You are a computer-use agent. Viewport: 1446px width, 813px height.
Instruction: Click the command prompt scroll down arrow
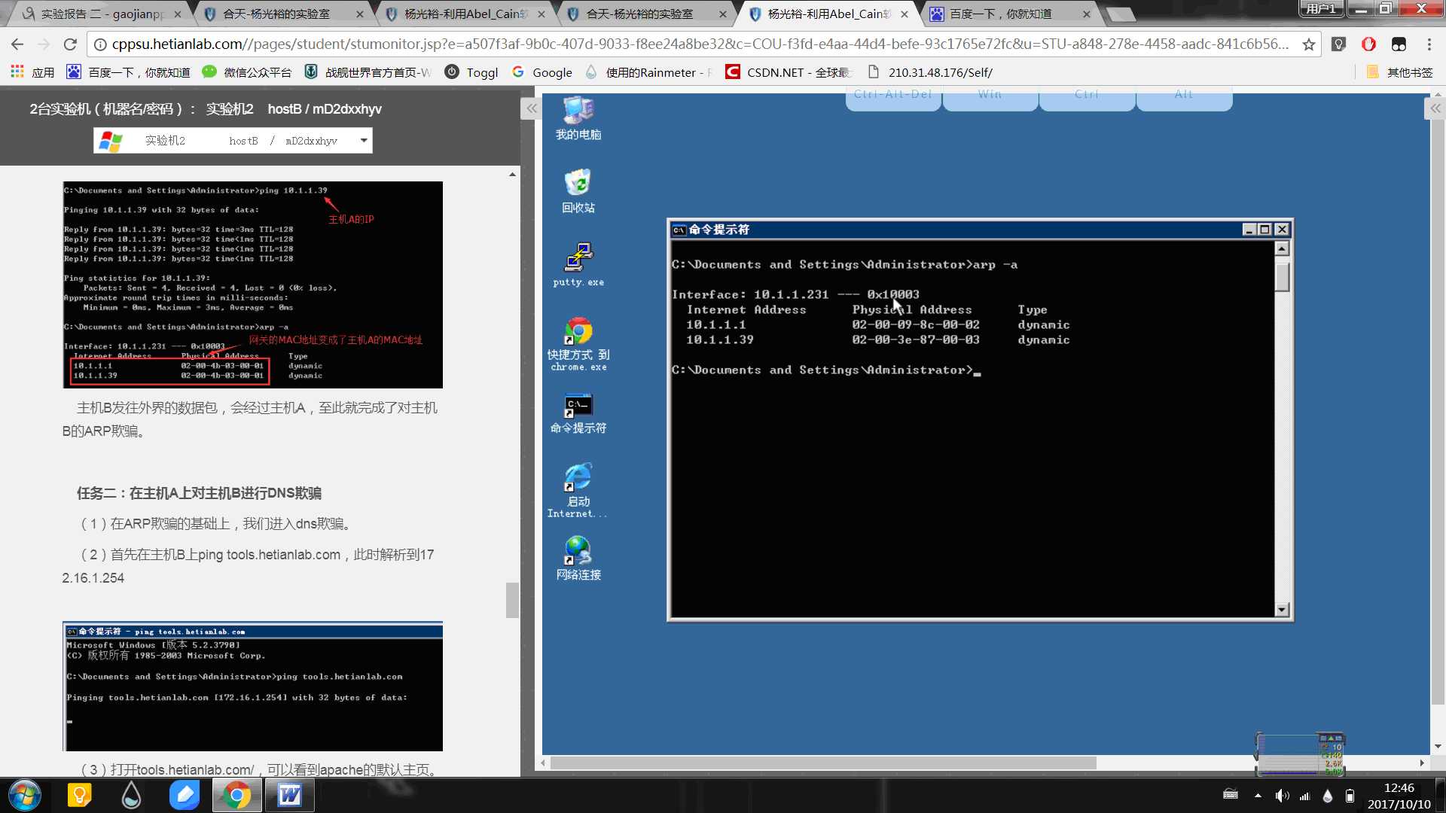pos(1282,610)
